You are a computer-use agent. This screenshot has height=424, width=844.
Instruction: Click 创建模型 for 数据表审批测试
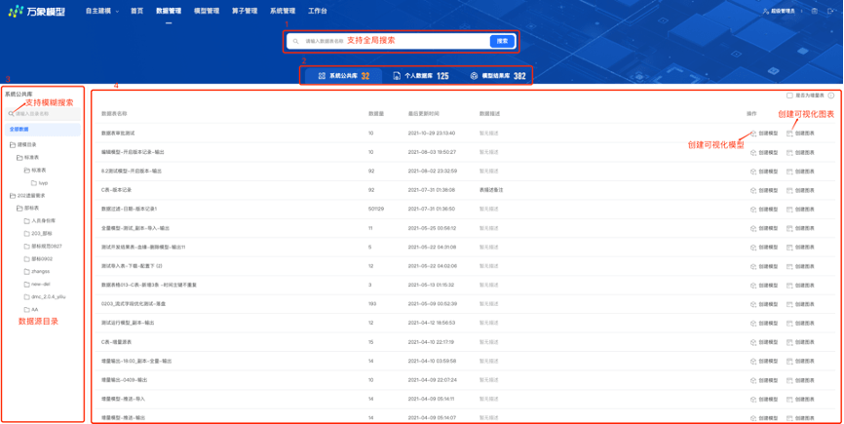(x=764, y=133)
